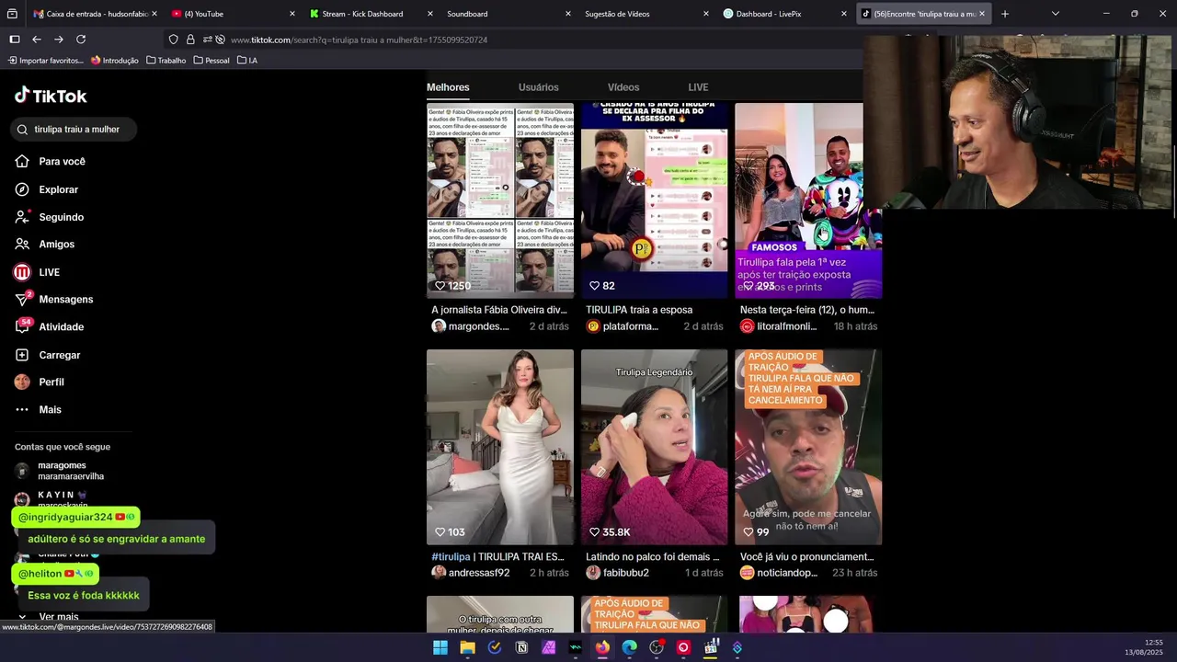Go back to previous page
Image resolution: width=1177 pixels, height=662 pixels.
click(x=37, y=40)
